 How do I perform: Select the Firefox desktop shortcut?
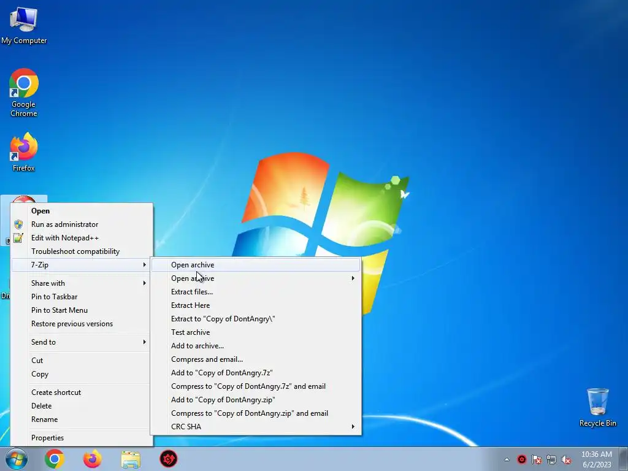pos(24,152)
